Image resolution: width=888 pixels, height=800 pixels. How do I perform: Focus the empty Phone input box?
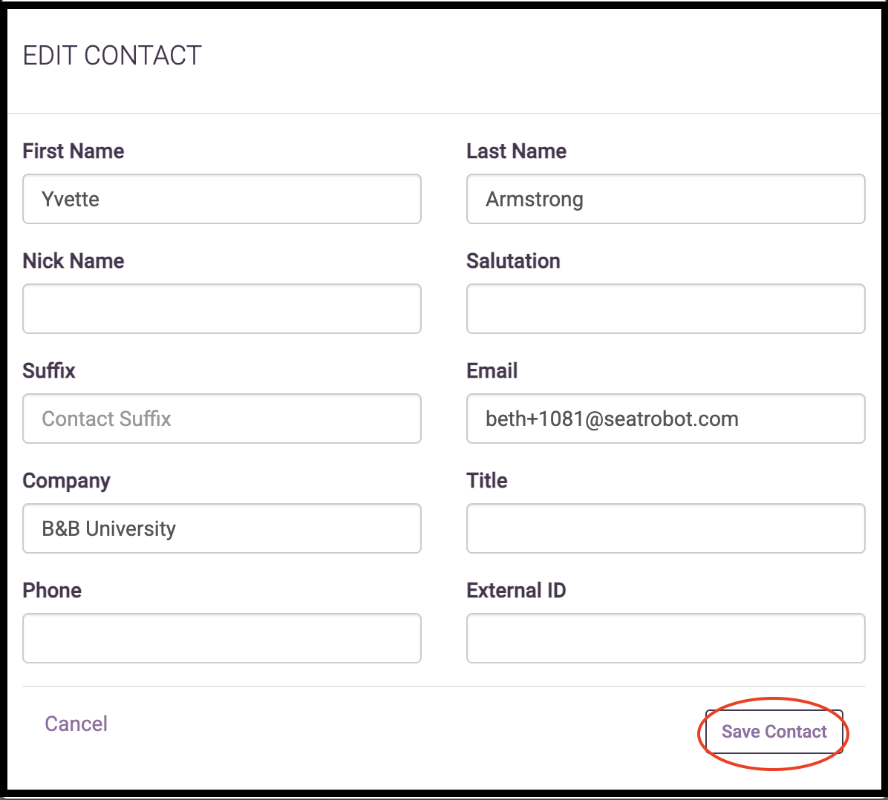click(x=222, y=638)
